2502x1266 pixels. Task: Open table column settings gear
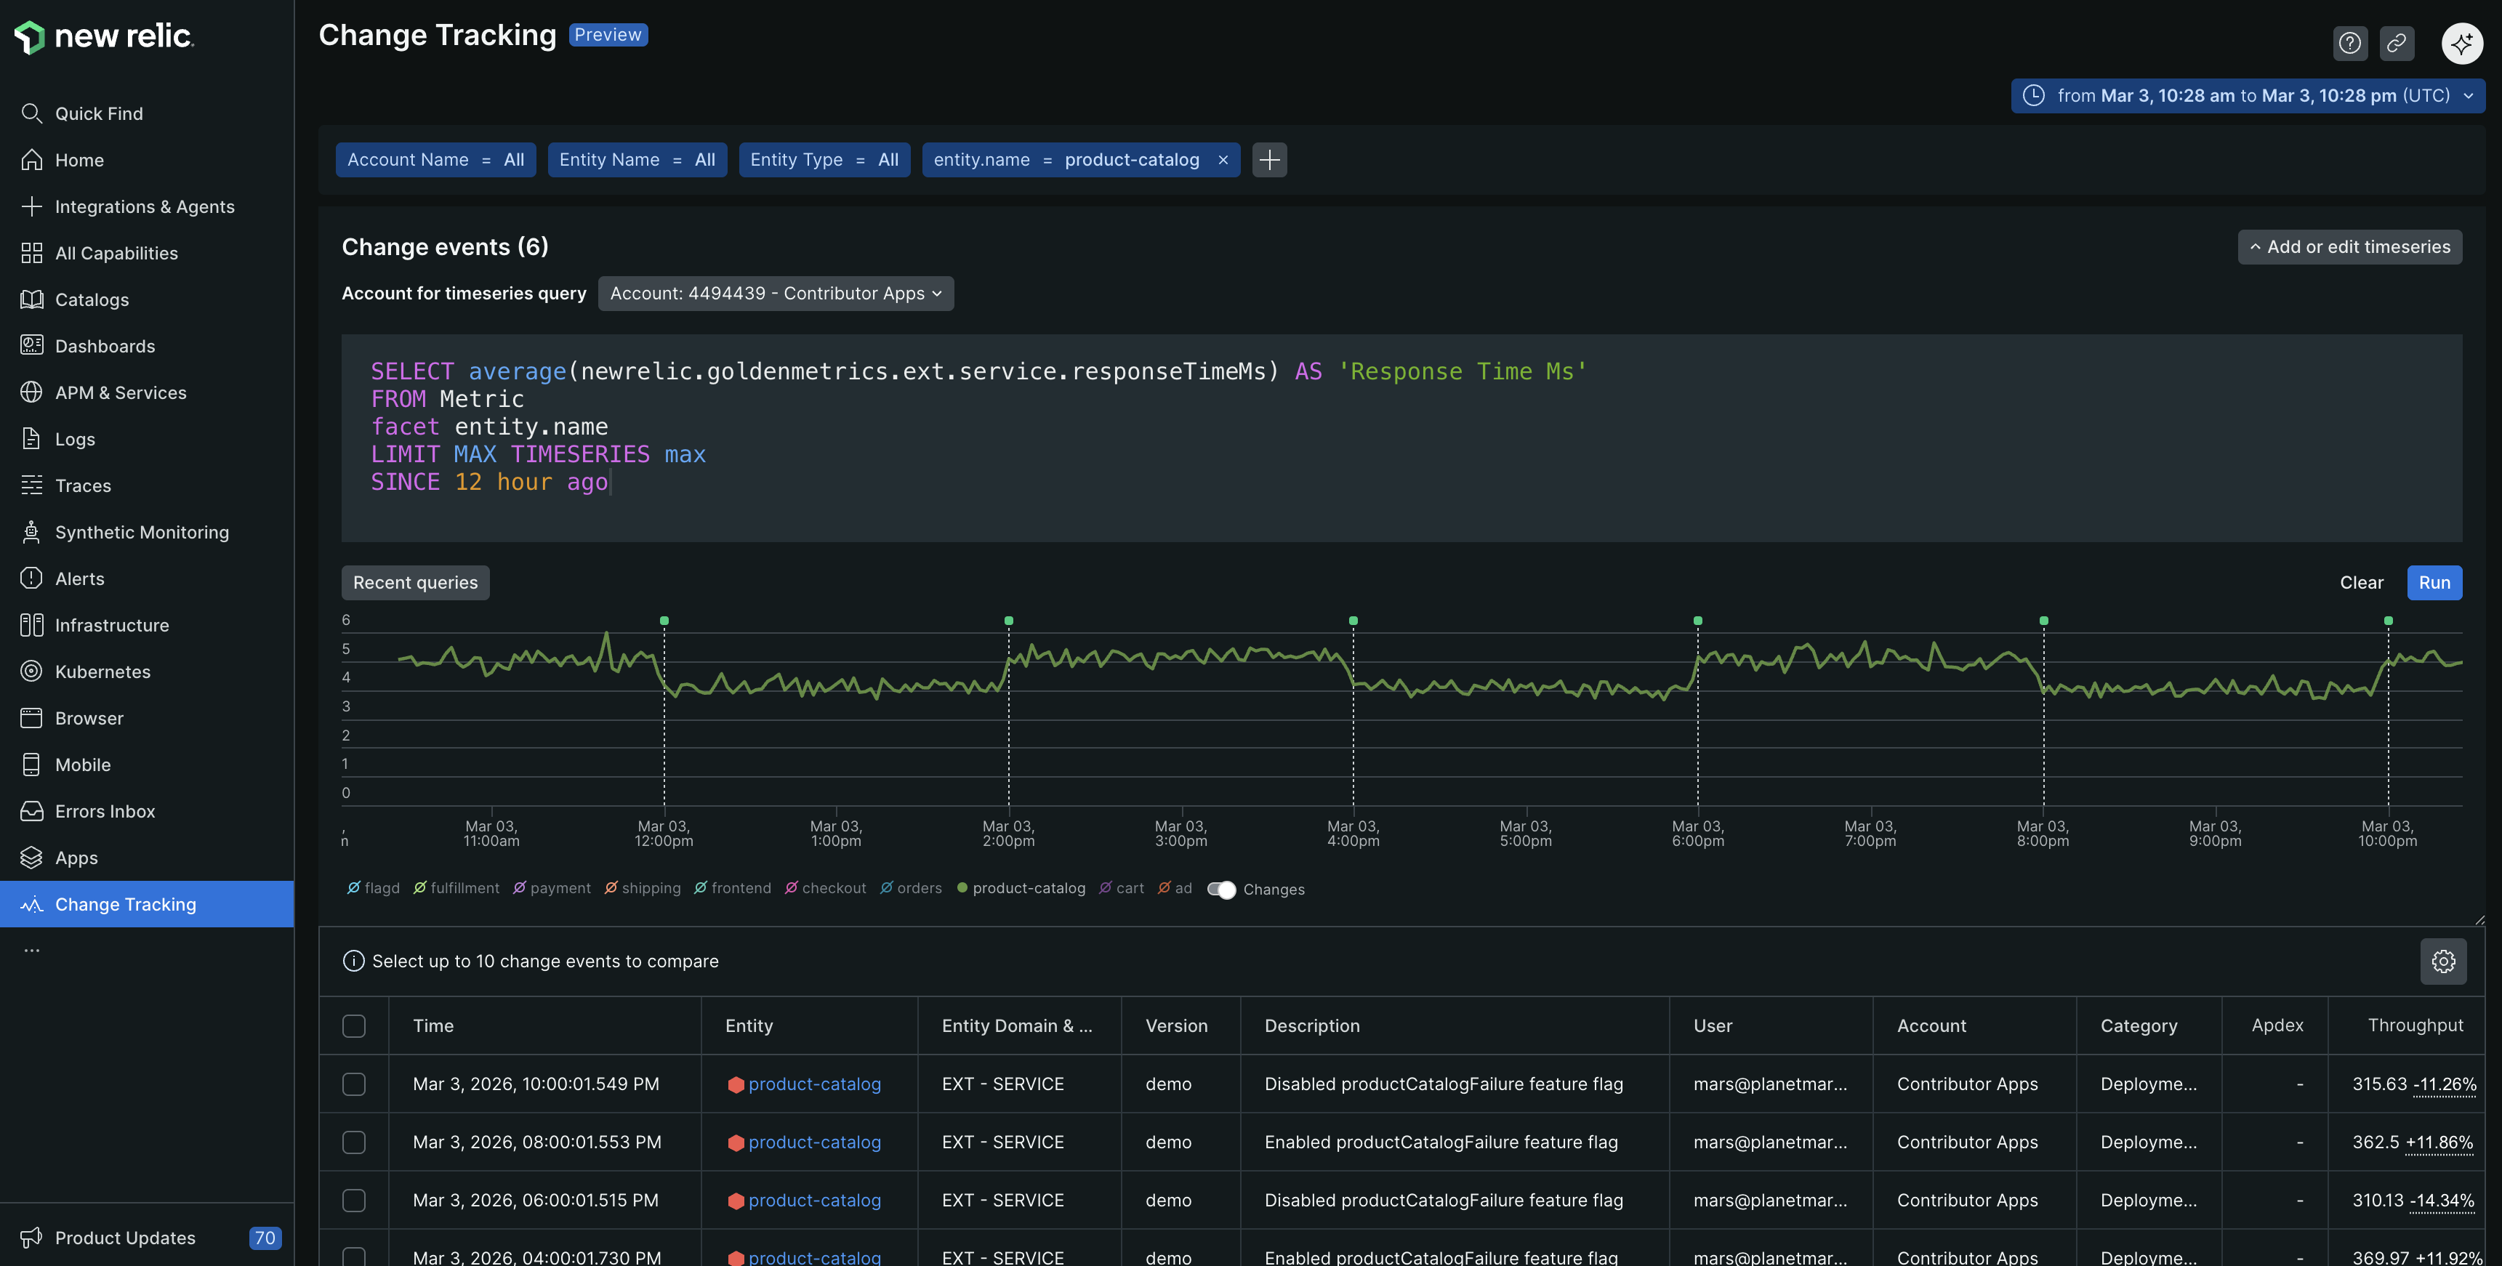pyautogui.click(x=2442, y=961)
